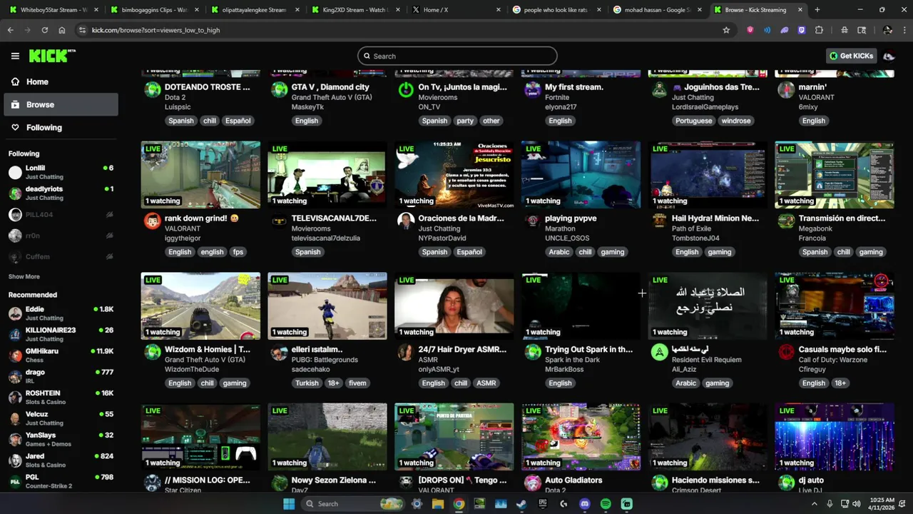The width and height of the screenshot is (913, 514).
Task: Click Ali_Aziz streamer avatar
Action: coord(660,352)
